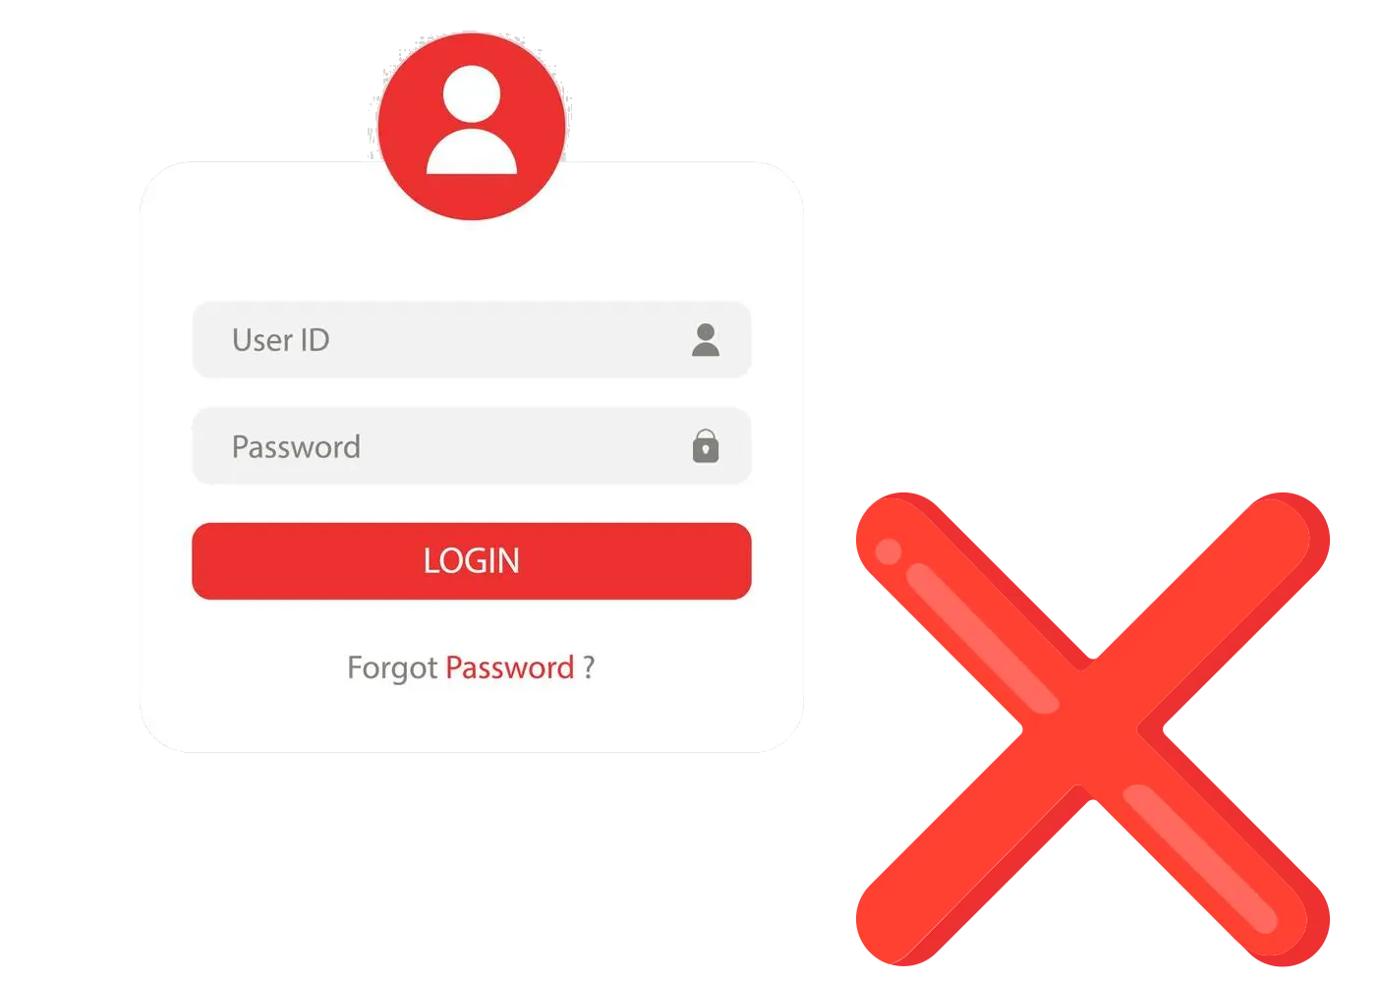Screen dimensions: 1380x983
Task: Click the red user avatar circle icon
Action: point(472,126)
